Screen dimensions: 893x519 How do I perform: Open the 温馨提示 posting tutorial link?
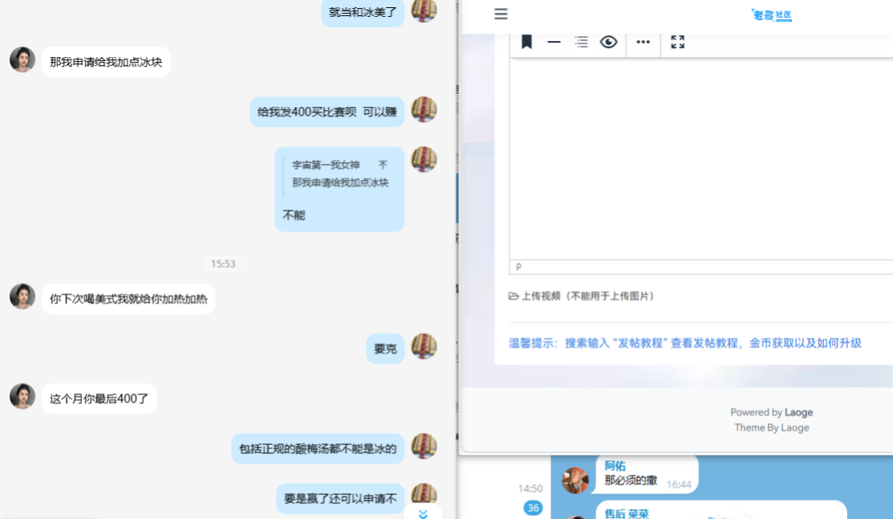click(685, 343)
